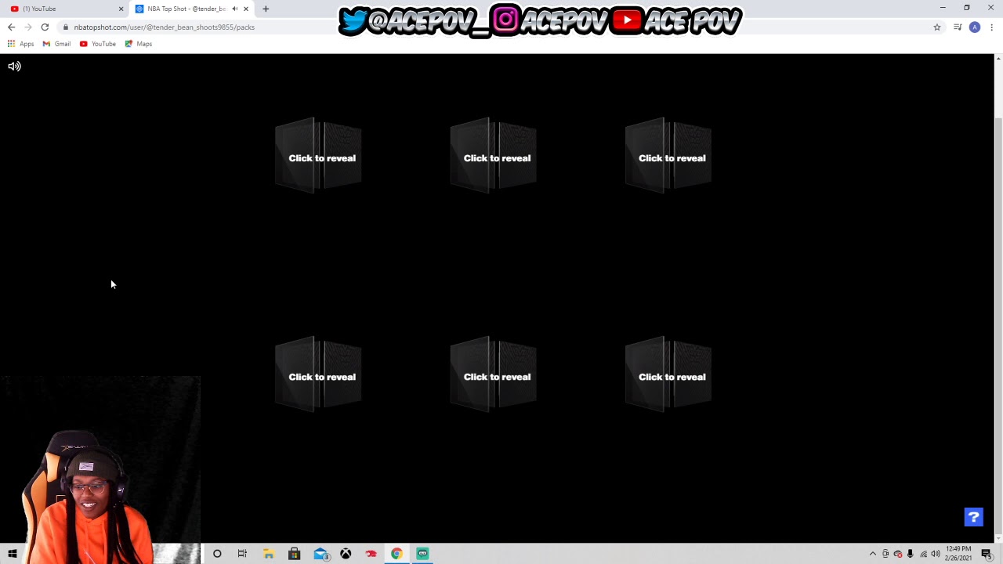The height and width of the screenshot is (564, 1003).
Task: Mute the NBA Top Shot tab audio icon
Action: pyautogui.click(x=234, y=9)
